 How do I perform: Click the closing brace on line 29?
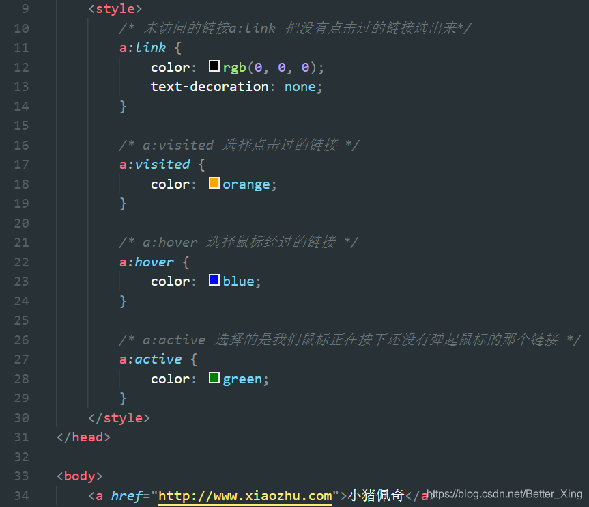(x=123, y=398)
